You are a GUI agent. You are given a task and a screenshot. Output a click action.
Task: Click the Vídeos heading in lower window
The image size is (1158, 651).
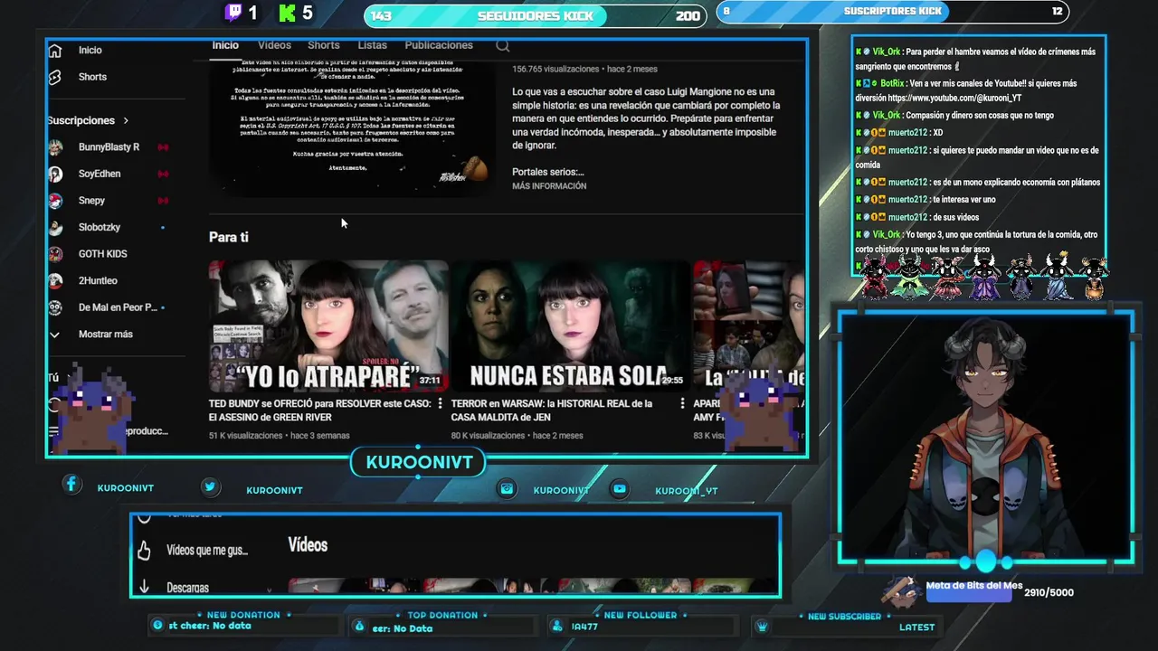click(308, 545)
